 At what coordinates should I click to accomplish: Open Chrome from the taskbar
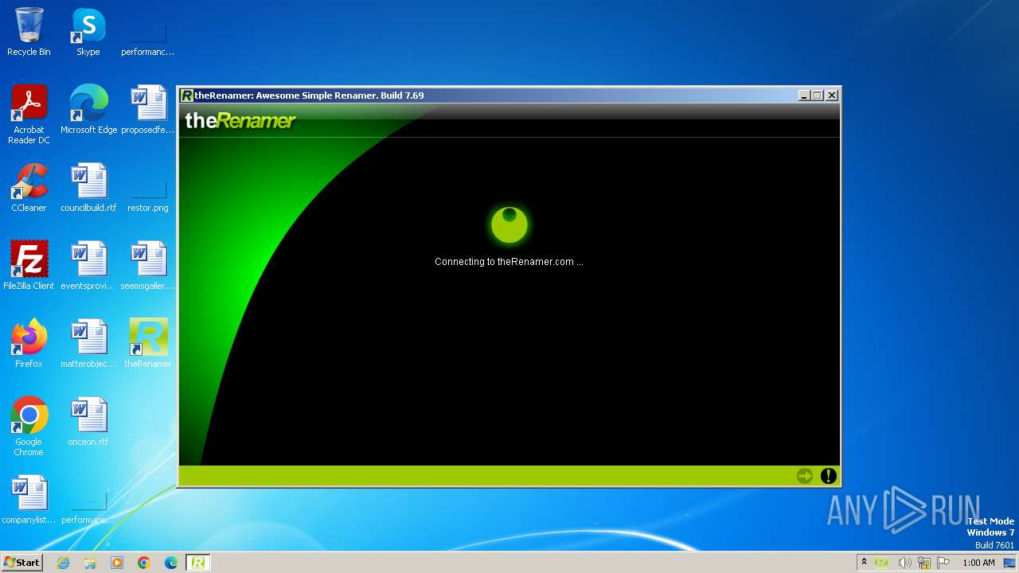tap(144, 563)
